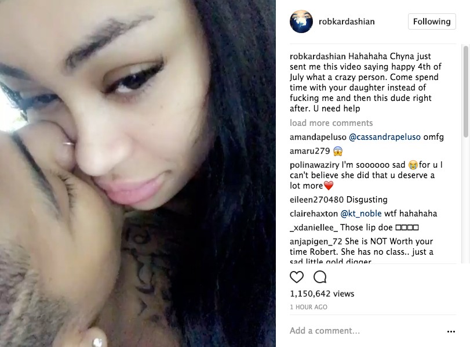Open the three-dots more options menu
This screenshot has width=470, height=347.
coord(451,331)
